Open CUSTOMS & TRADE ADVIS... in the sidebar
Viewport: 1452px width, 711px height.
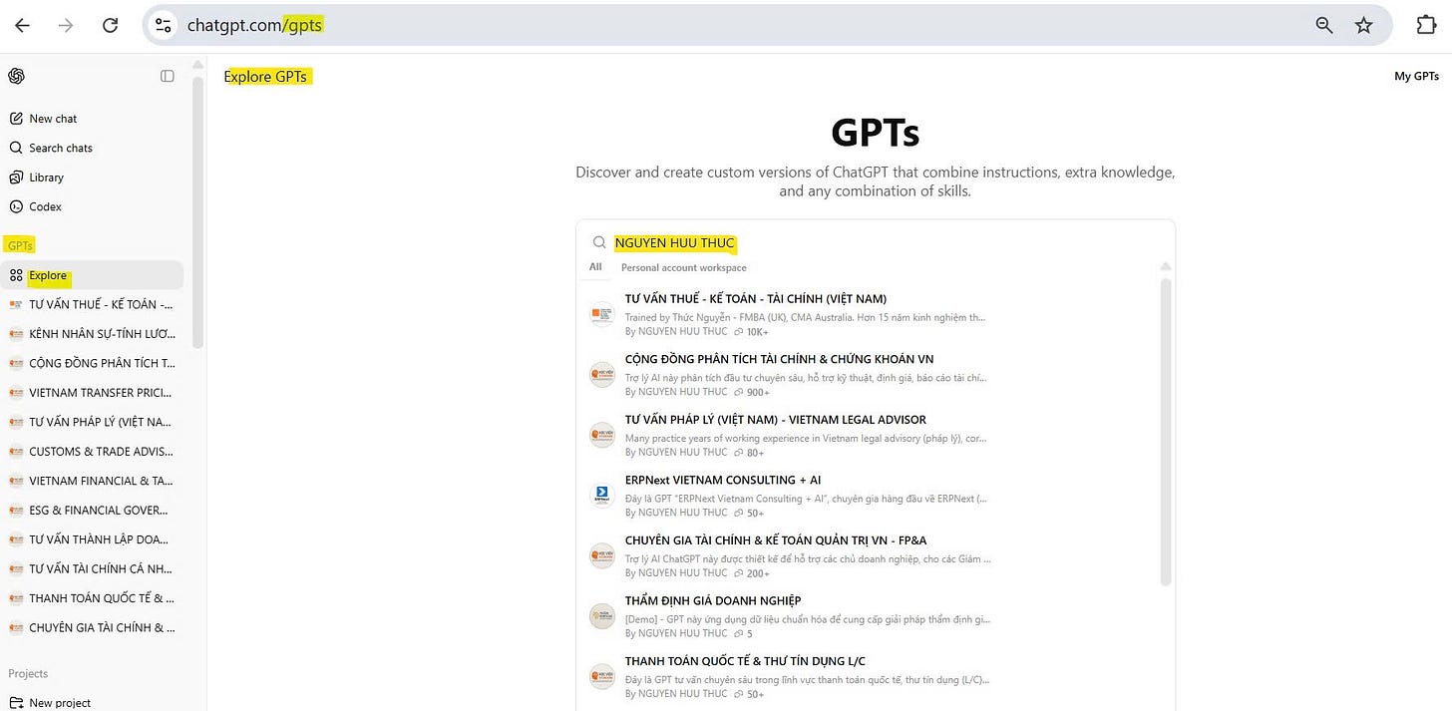click(x=94, y=452)
